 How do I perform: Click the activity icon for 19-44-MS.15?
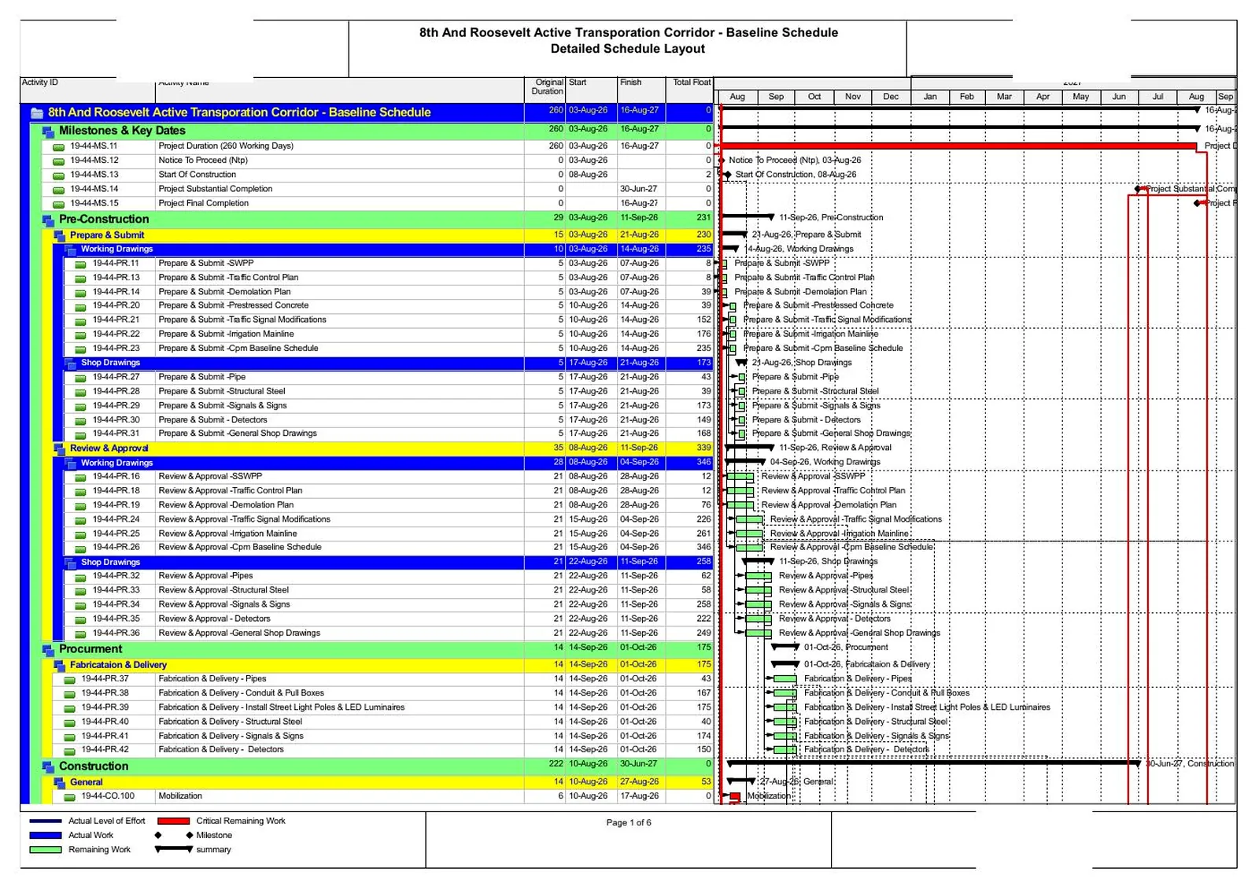58,205
